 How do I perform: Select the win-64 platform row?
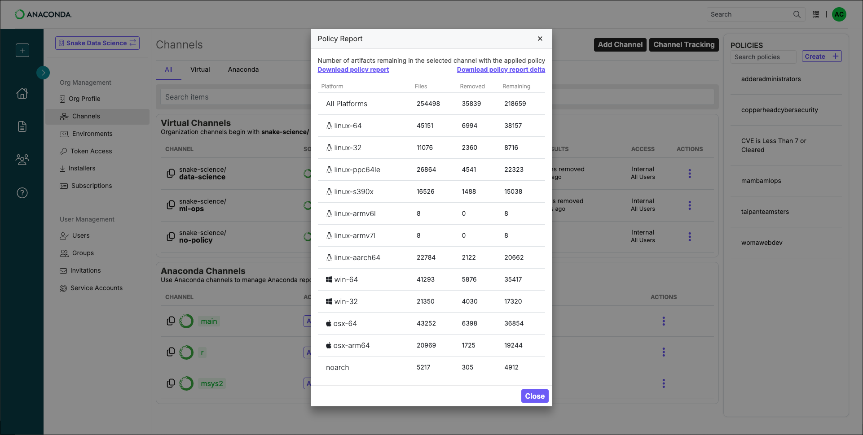(431, 279)
